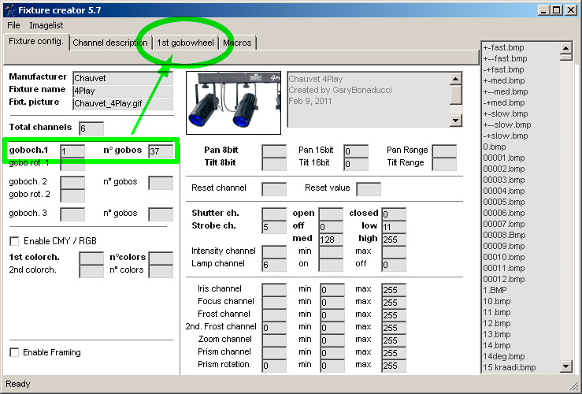Click the goboch. 3 field
This screenshot has height=394, width=582.
coord(72,214)
